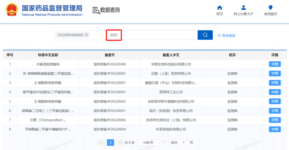Image resolution: width=289 pixels, height=150 pixels.
Task: Go to the previous results page
Action: pyautogui.click(x=101, y=142)
